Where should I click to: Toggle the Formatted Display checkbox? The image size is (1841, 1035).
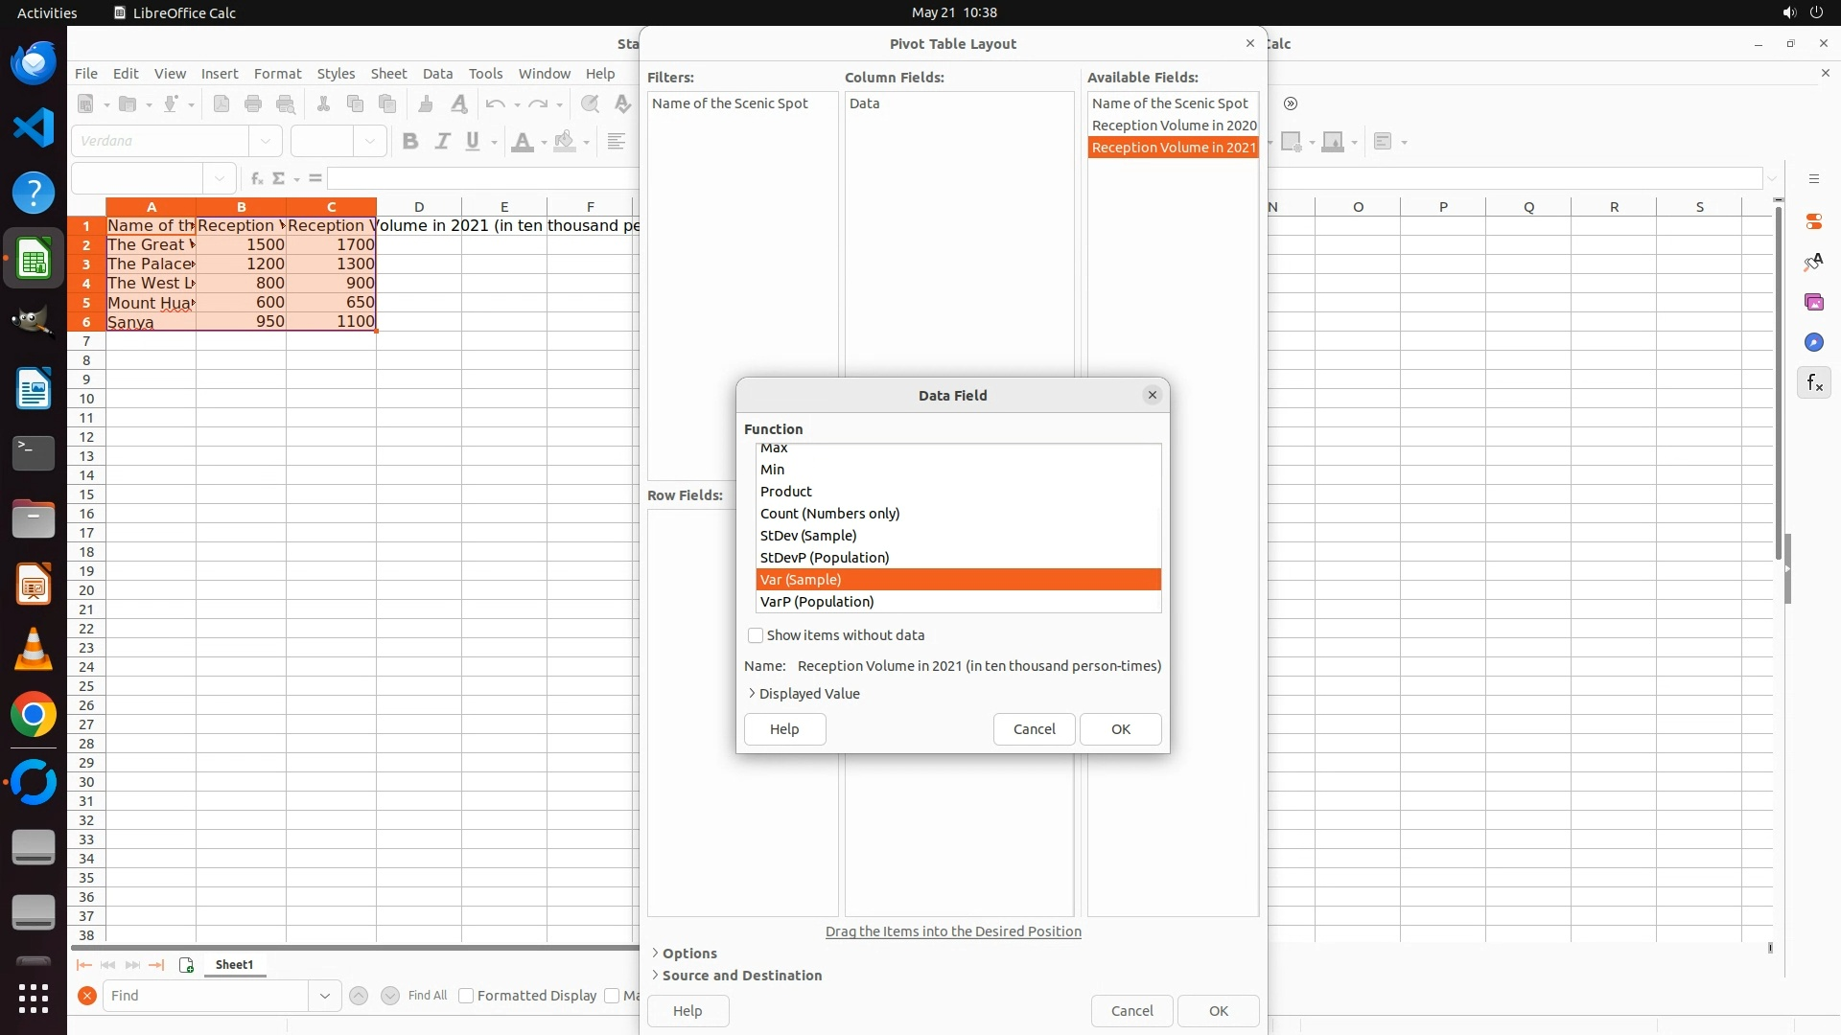click(x=466, y=996)
